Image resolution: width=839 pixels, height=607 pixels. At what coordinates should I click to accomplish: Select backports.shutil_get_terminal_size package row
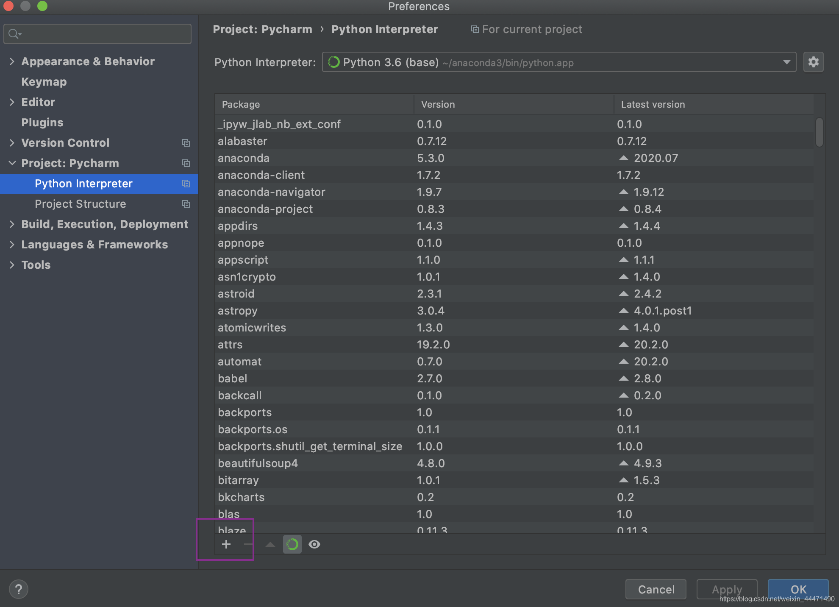[514, 446]
